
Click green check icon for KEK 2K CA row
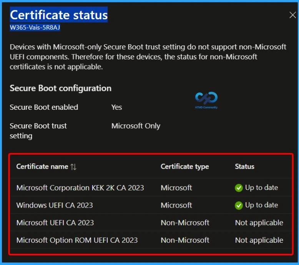(x=239, y=188)
